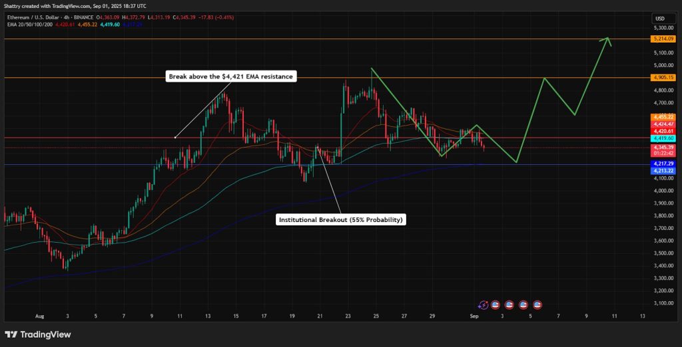Click the last US flag economic event icon
682x347 pixels.
(537, 304)
